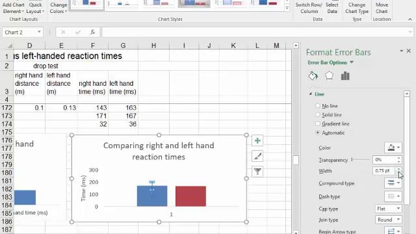Select column G header

(123, 45)
